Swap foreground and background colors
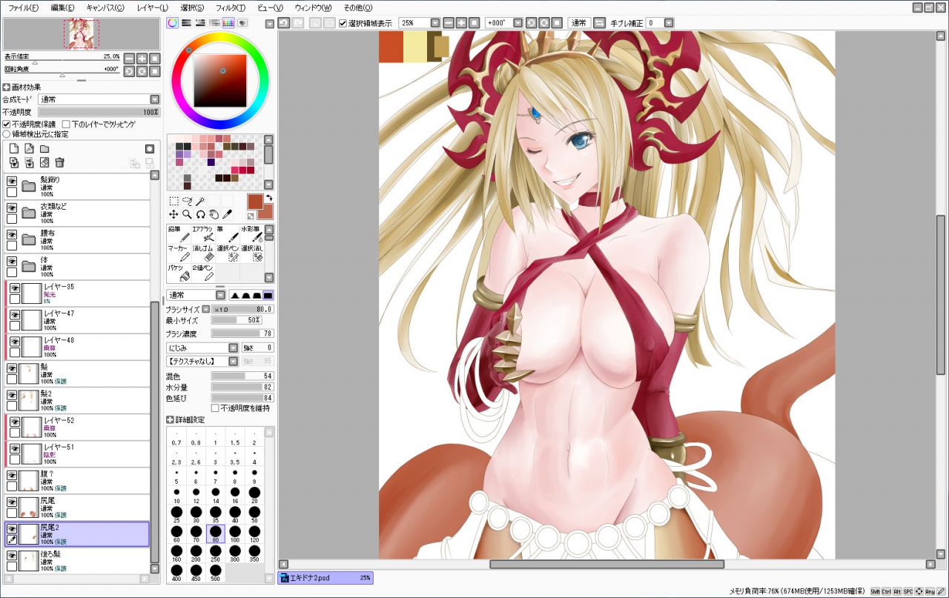Image resolution: width=949 pixels, height=598 pixels. pyautogui.click(x=268, y=198)
